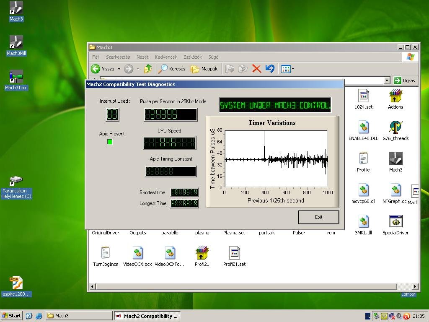
Task: Select the OriginalDriver item label
Action: 105,233
